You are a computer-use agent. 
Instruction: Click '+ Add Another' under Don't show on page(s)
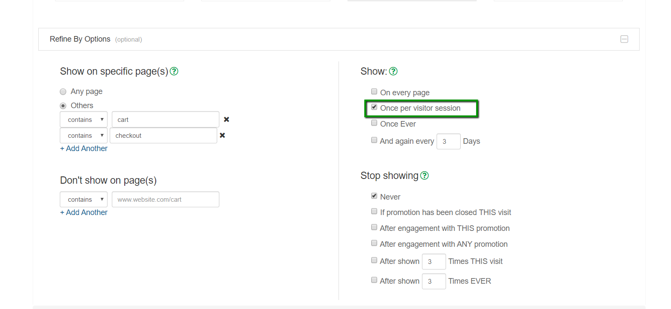(x=84, y=212)
